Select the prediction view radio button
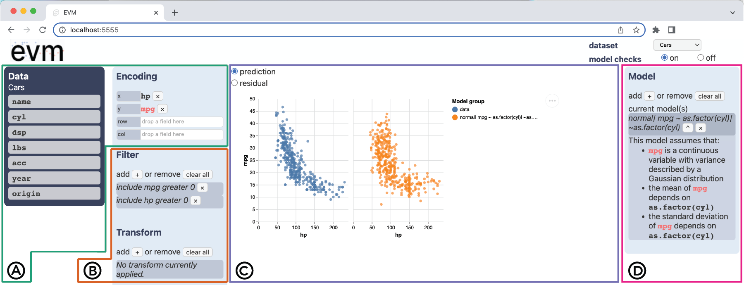This screenshot has width=744, height=285. pyautogui.click(x=234, y=71)
